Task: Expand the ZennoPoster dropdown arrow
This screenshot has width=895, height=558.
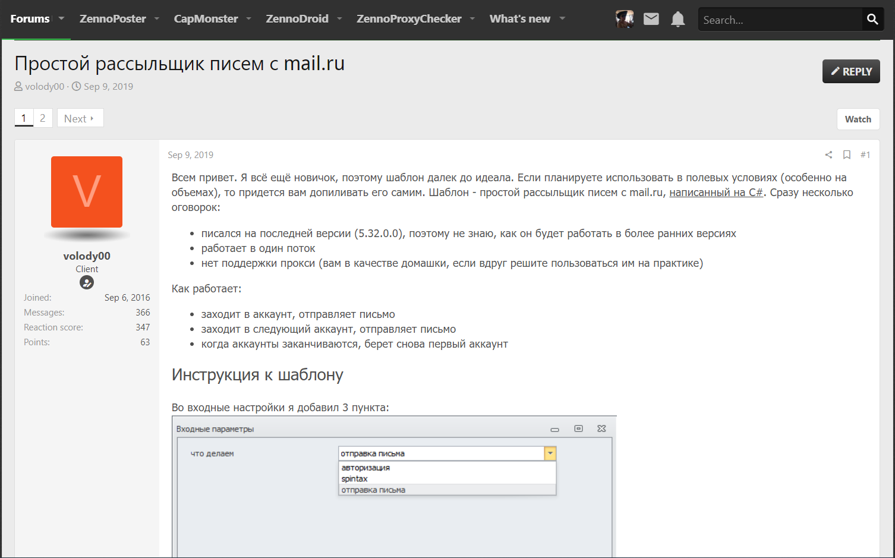Action: pyautogui.click(x=157, y=18)
